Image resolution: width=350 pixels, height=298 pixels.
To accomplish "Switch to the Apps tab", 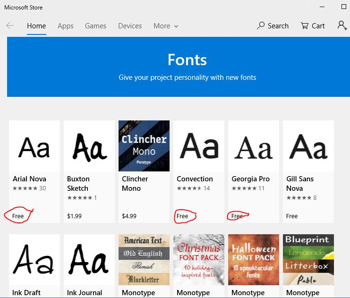I will click(65, 26).
